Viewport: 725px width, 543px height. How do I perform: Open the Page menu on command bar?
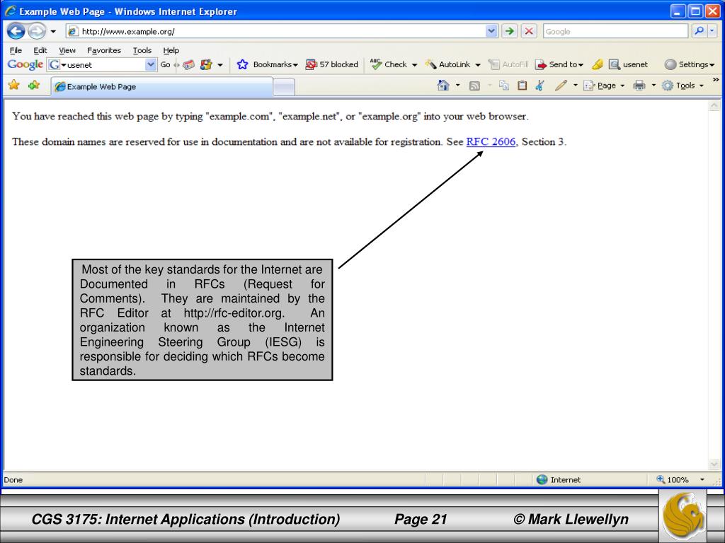603,86
